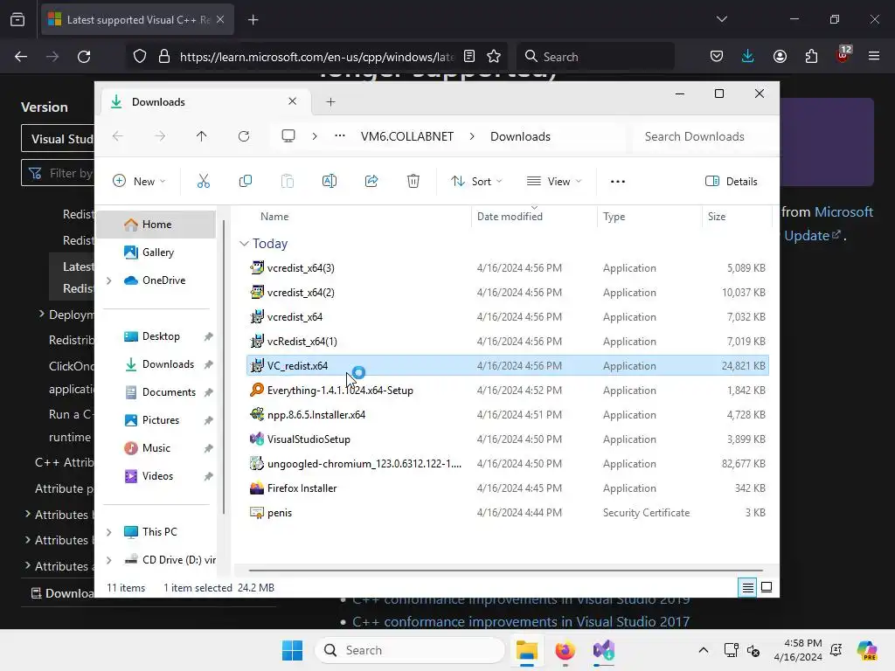Expand This PC tree node
Viewport: 895px width, 671px height.
[x=109, y=532]
